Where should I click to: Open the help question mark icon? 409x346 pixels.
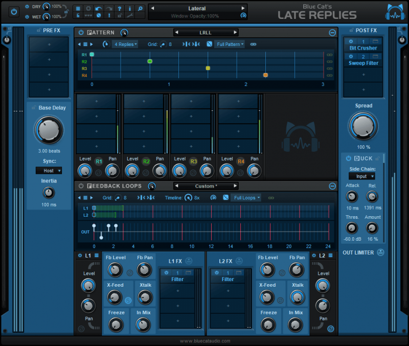[x=119, y=8]
